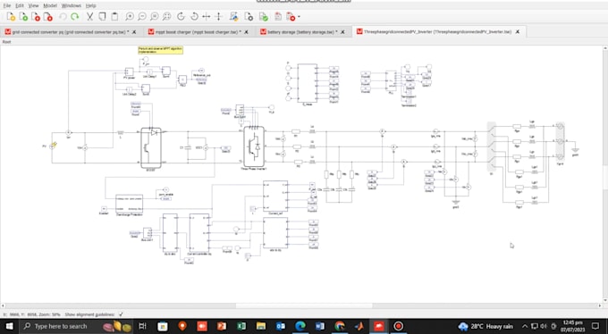Click the Rotate Left toolbar icon
This screenshot has height=334, width=608.
click(194, 16)
